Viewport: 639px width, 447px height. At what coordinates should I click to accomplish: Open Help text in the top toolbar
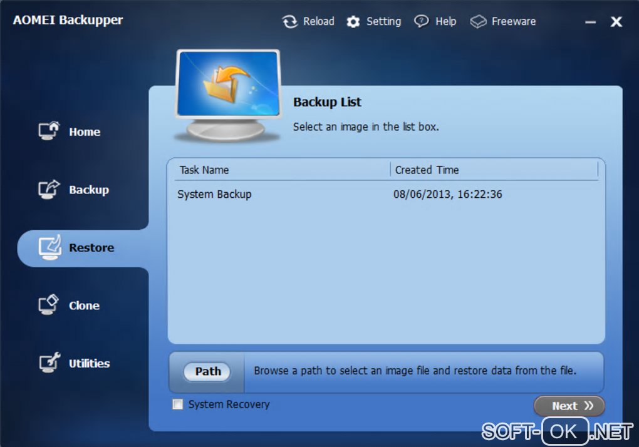pos(445,21)
